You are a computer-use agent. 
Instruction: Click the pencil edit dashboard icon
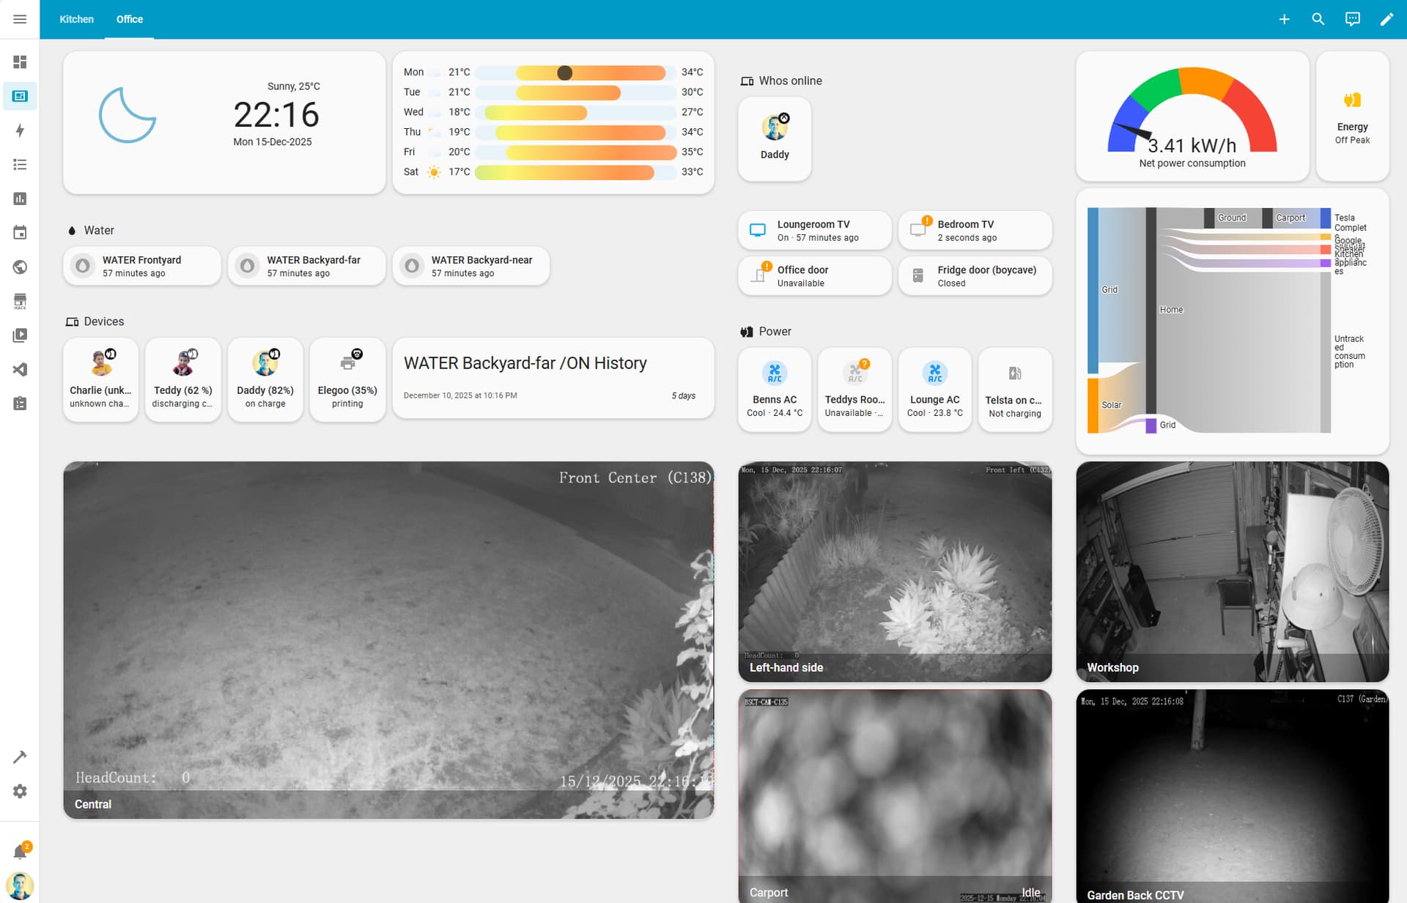1386,19
